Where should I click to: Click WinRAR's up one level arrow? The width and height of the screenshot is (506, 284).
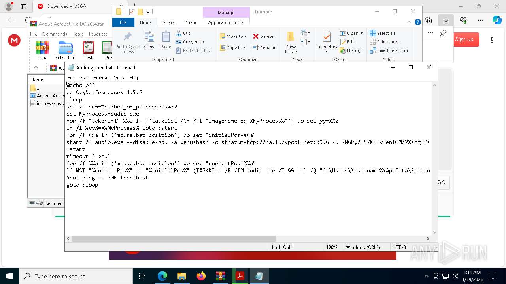tap(36, 68)
